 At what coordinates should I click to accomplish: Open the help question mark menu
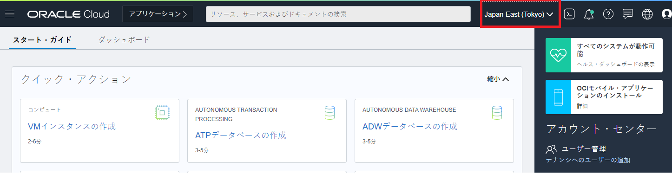coord(608,14)
